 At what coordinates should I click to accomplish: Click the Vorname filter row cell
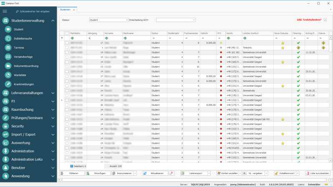click(x=113, y=38)
